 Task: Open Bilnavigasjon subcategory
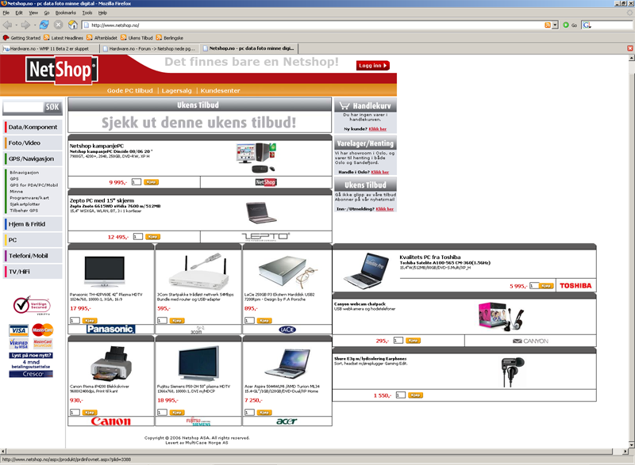(x=25, y=173)
